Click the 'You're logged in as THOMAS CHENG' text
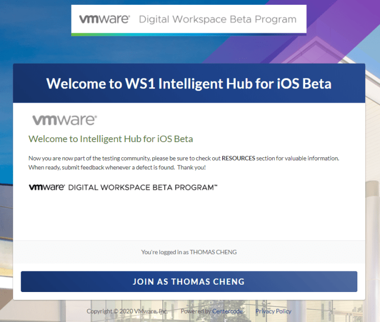Screen dimensions: 380x322 tap(189, 252)
